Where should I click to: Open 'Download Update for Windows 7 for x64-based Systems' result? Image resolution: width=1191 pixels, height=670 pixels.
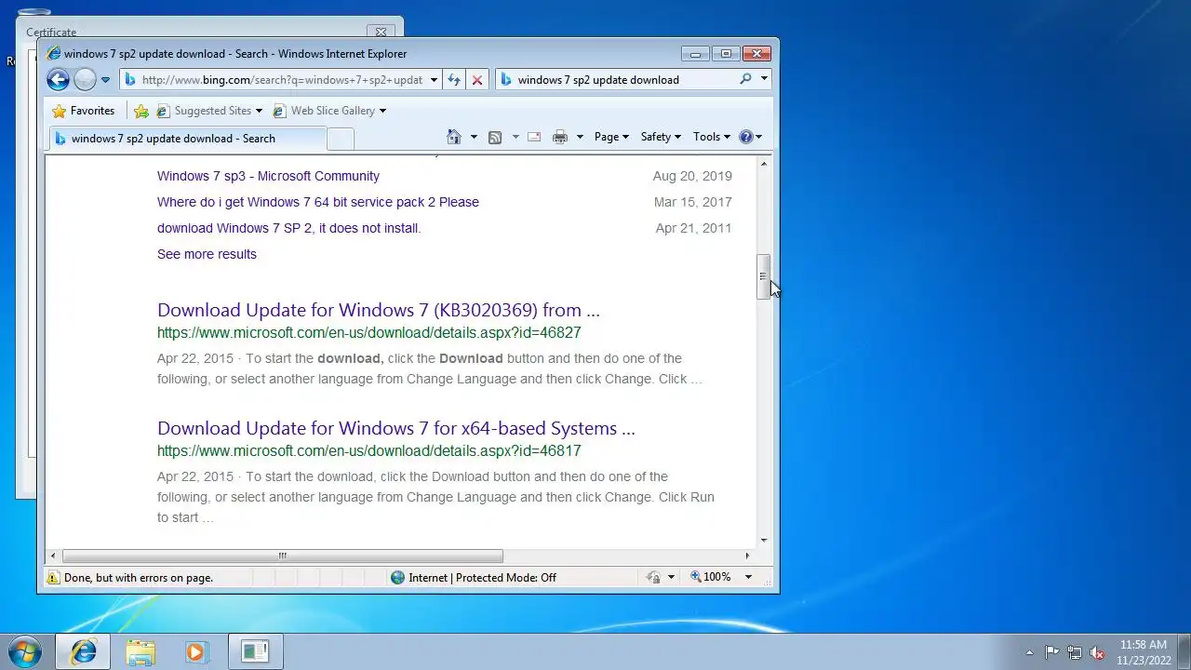[395, 428]
